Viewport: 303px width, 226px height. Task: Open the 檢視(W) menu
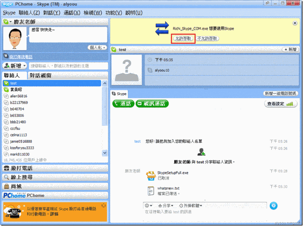point(93,13)
